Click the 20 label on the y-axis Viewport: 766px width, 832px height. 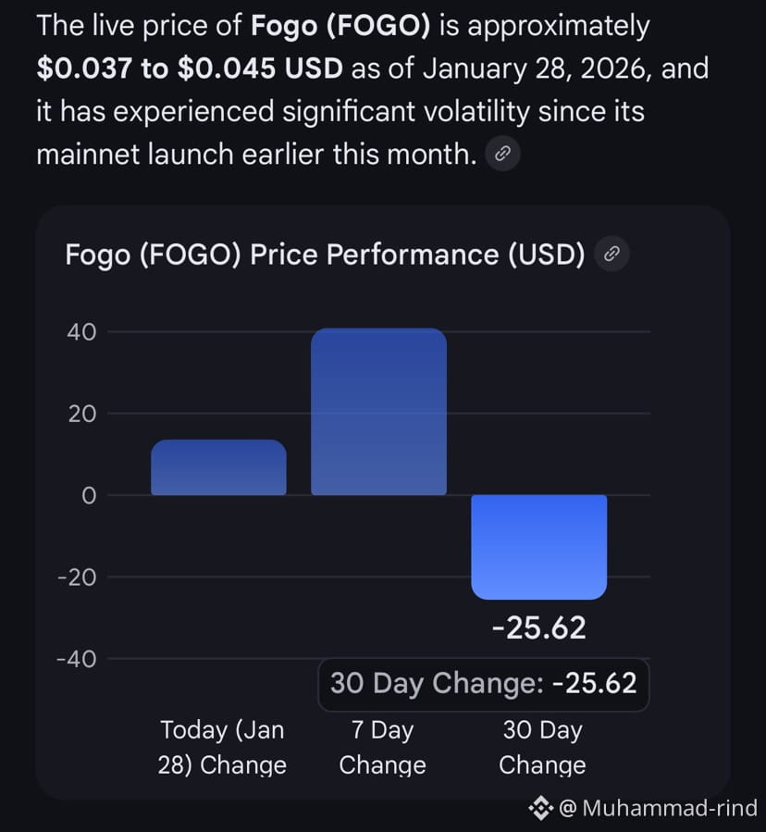coord(81,414)
